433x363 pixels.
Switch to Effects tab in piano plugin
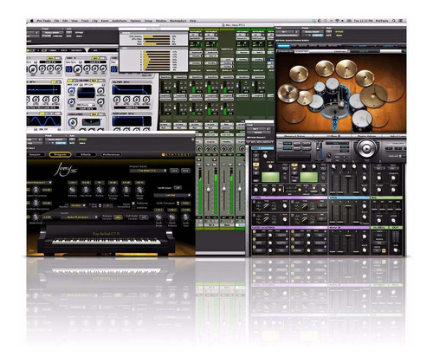86,155
